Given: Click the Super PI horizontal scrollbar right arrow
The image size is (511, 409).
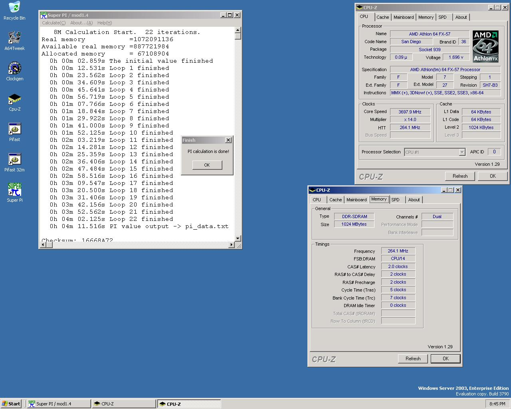Looking at the screenshot, I should 232,244.
